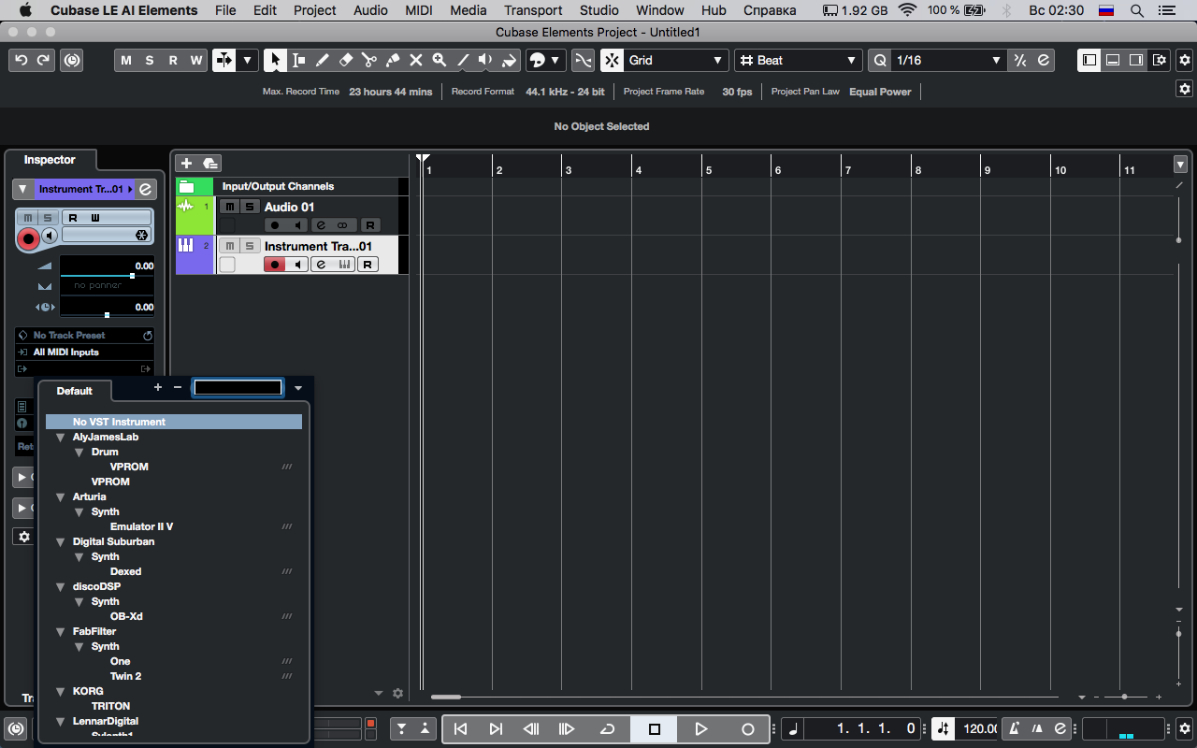Select the Zoom magnifier tool
Screen dimensions: 1197x748
point(440,60)
